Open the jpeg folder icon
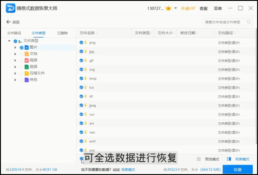 pyautogui.click(x=86, y=105)
